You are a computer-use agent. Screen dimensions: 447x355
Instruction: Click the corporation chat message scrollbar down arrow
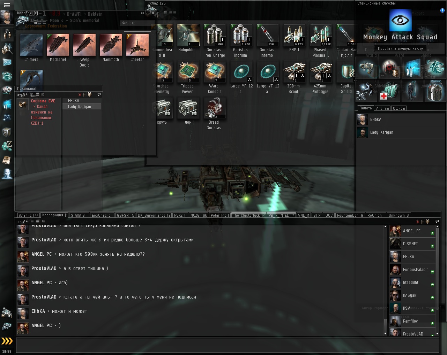click(x=386, y=334)
